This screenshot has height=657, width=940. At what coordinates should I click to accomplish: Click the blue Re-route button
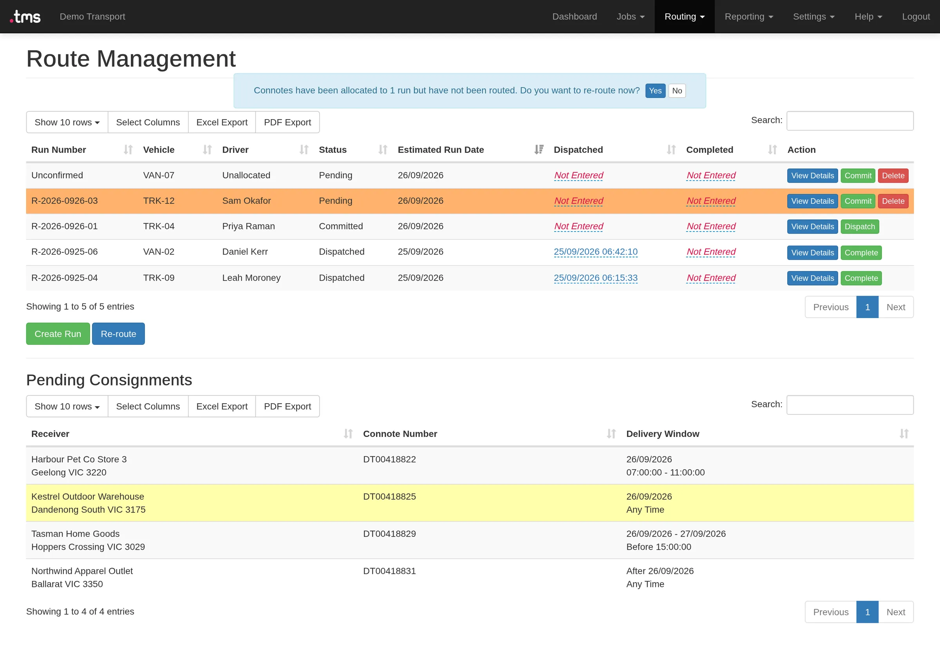118,334
